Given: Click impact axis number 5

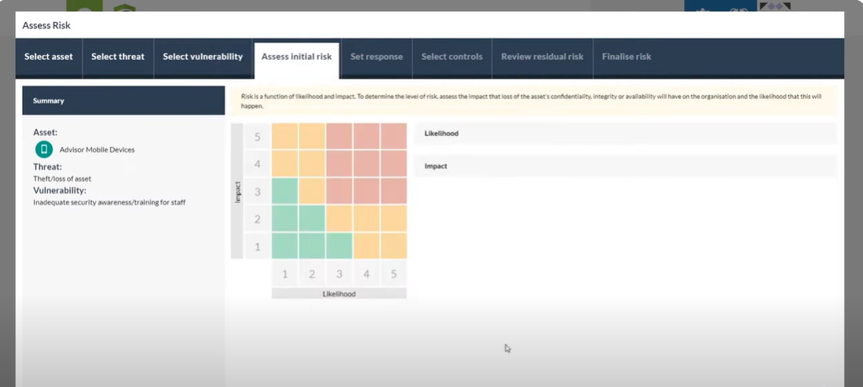Looking at the screenshot, I should (x=257, y=137).
